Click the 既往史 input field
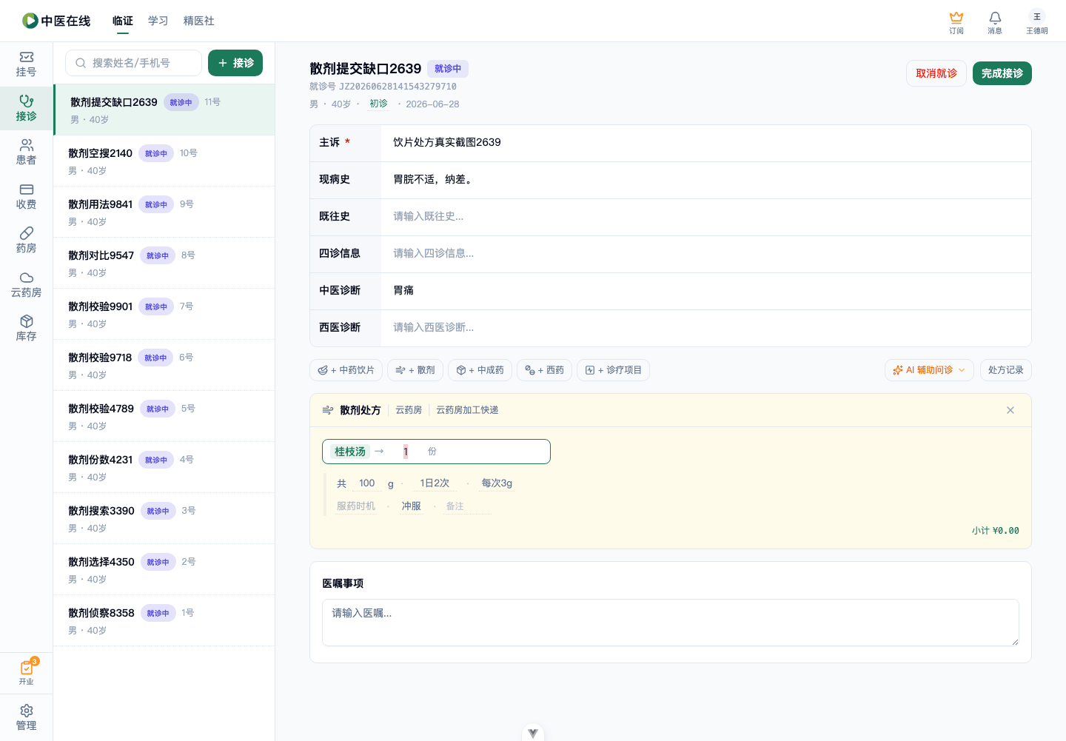Screen dimensions: 1066x741 (x=705, y=217)
